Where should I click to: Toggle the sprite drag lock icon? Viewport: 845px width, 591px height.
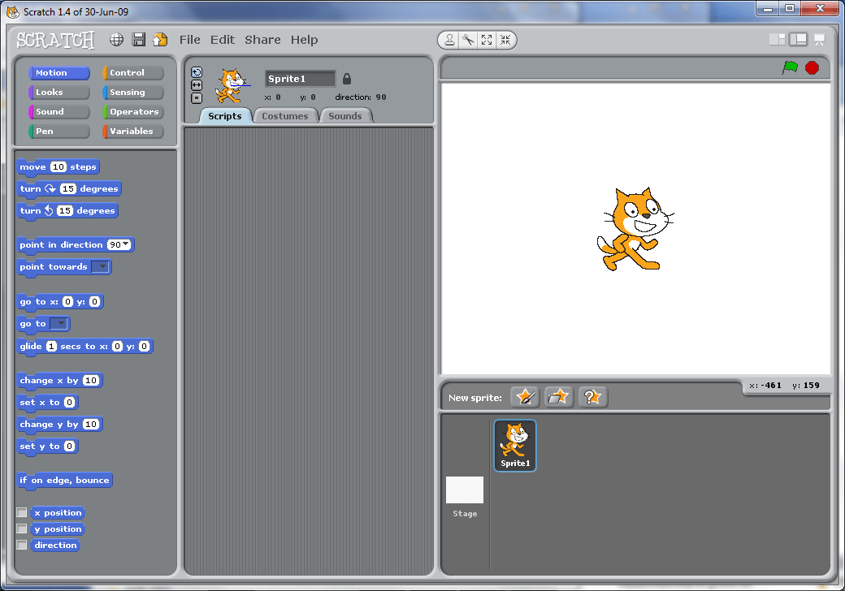(x=347, y=79)
